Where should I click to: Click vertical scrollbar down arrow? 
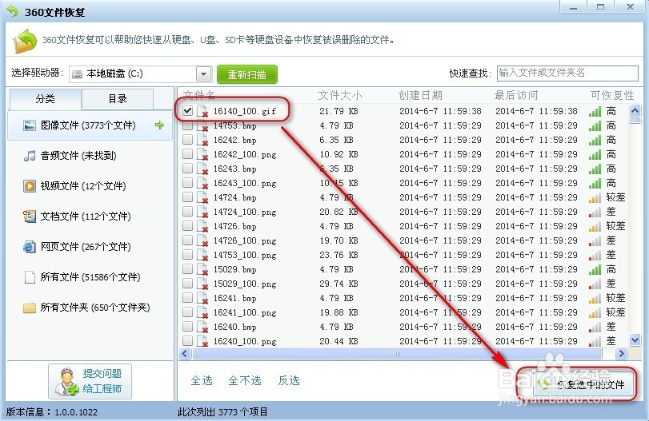click(635, 340)
